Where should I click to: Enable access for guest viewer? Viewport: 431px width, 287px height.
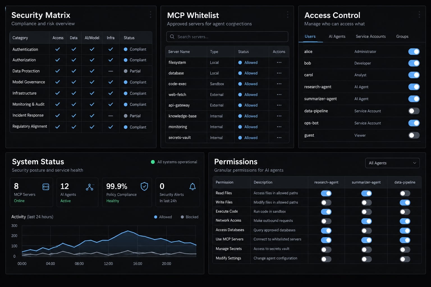click(414, 135)
